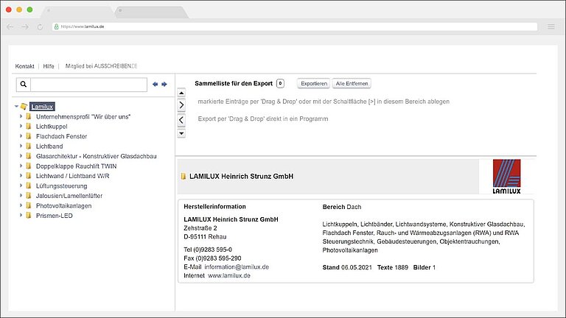
Task: Expand the Lichtband node
Action: [x=21, y=146]
